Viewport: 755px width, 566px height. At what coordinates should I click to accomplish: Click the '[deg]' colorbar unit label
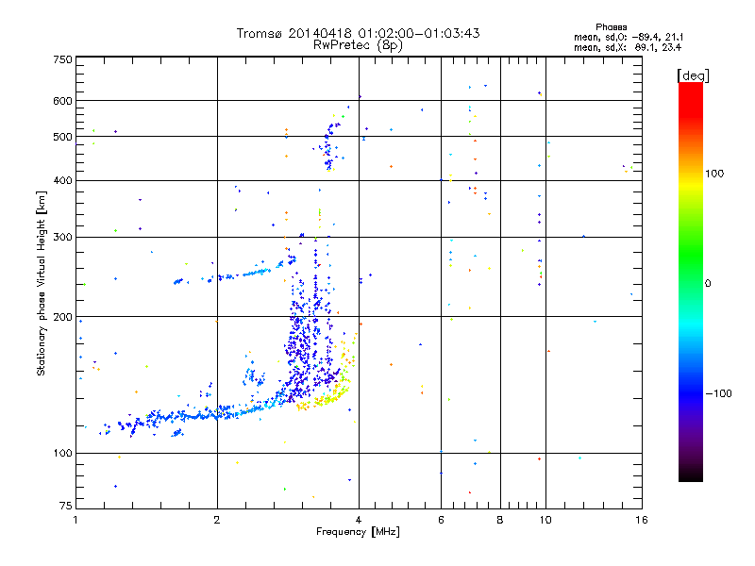coord(693,75)
